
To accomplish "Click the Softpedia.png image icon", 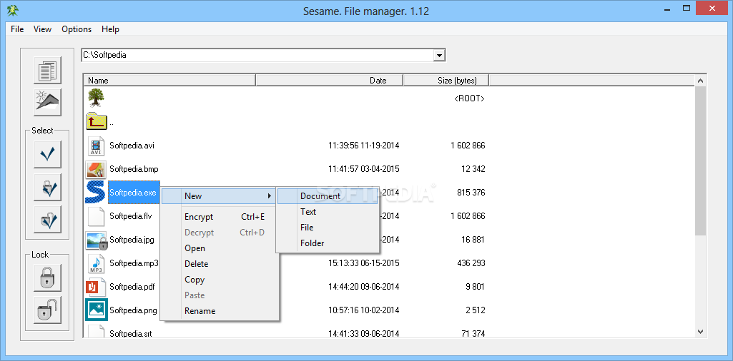I will (97, 310).
